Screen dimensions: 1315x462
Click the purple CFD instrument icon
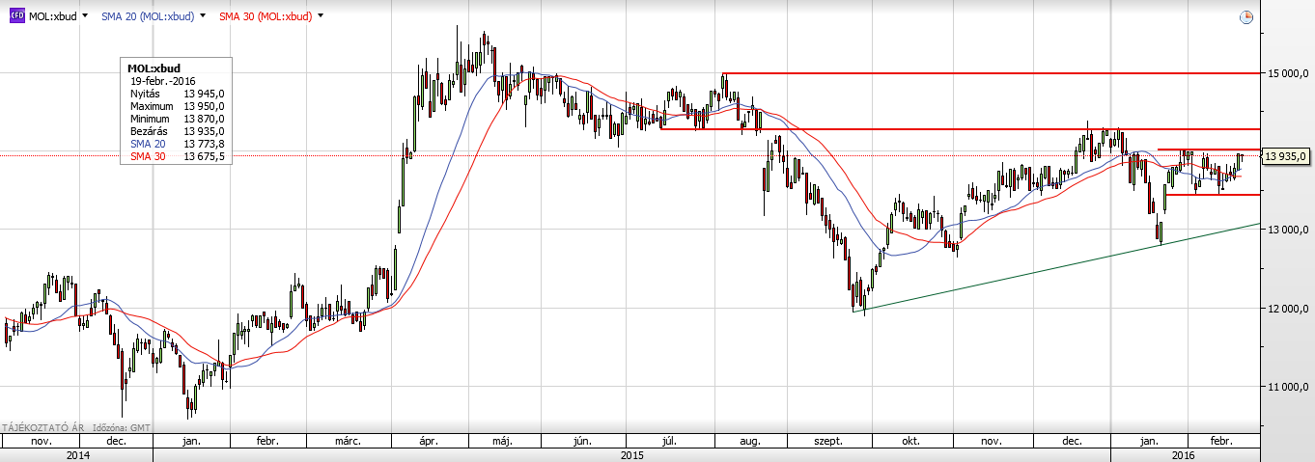17,16
